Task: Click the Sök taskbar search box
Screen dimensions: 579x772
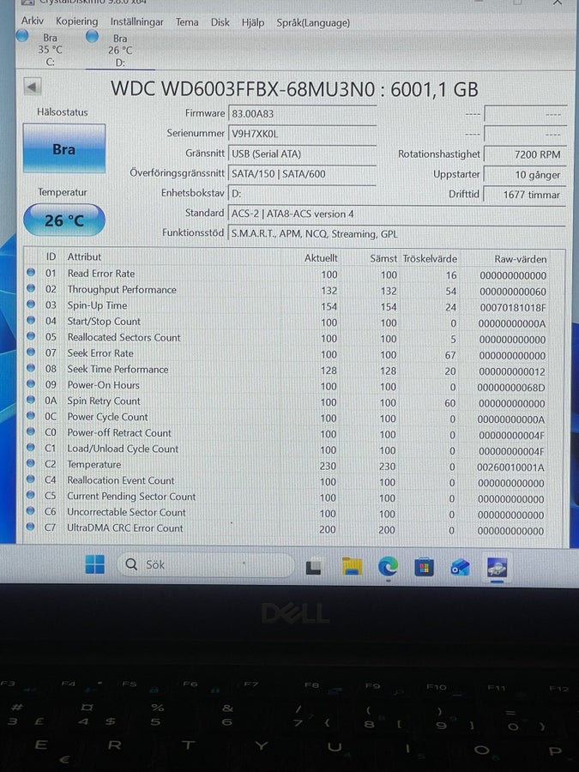Action: tap(205, 564)
